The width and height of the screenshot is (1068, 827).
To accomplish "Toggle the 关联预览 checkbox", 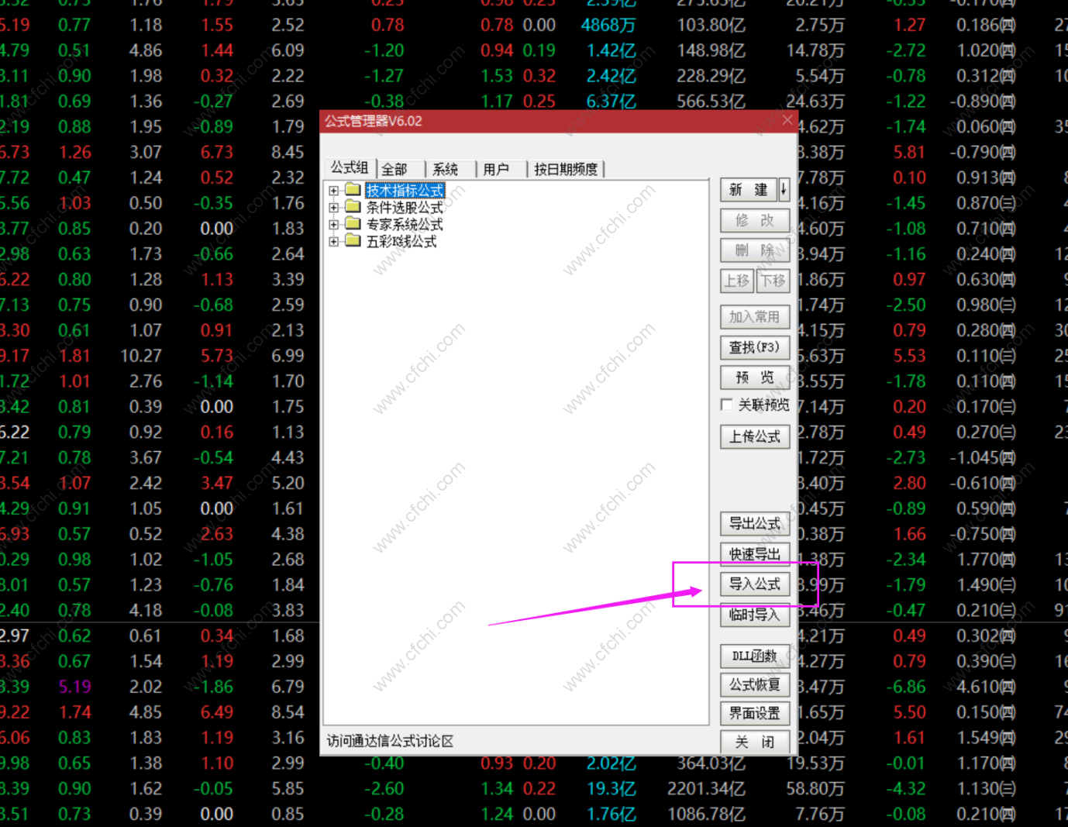I will [726, 405].
